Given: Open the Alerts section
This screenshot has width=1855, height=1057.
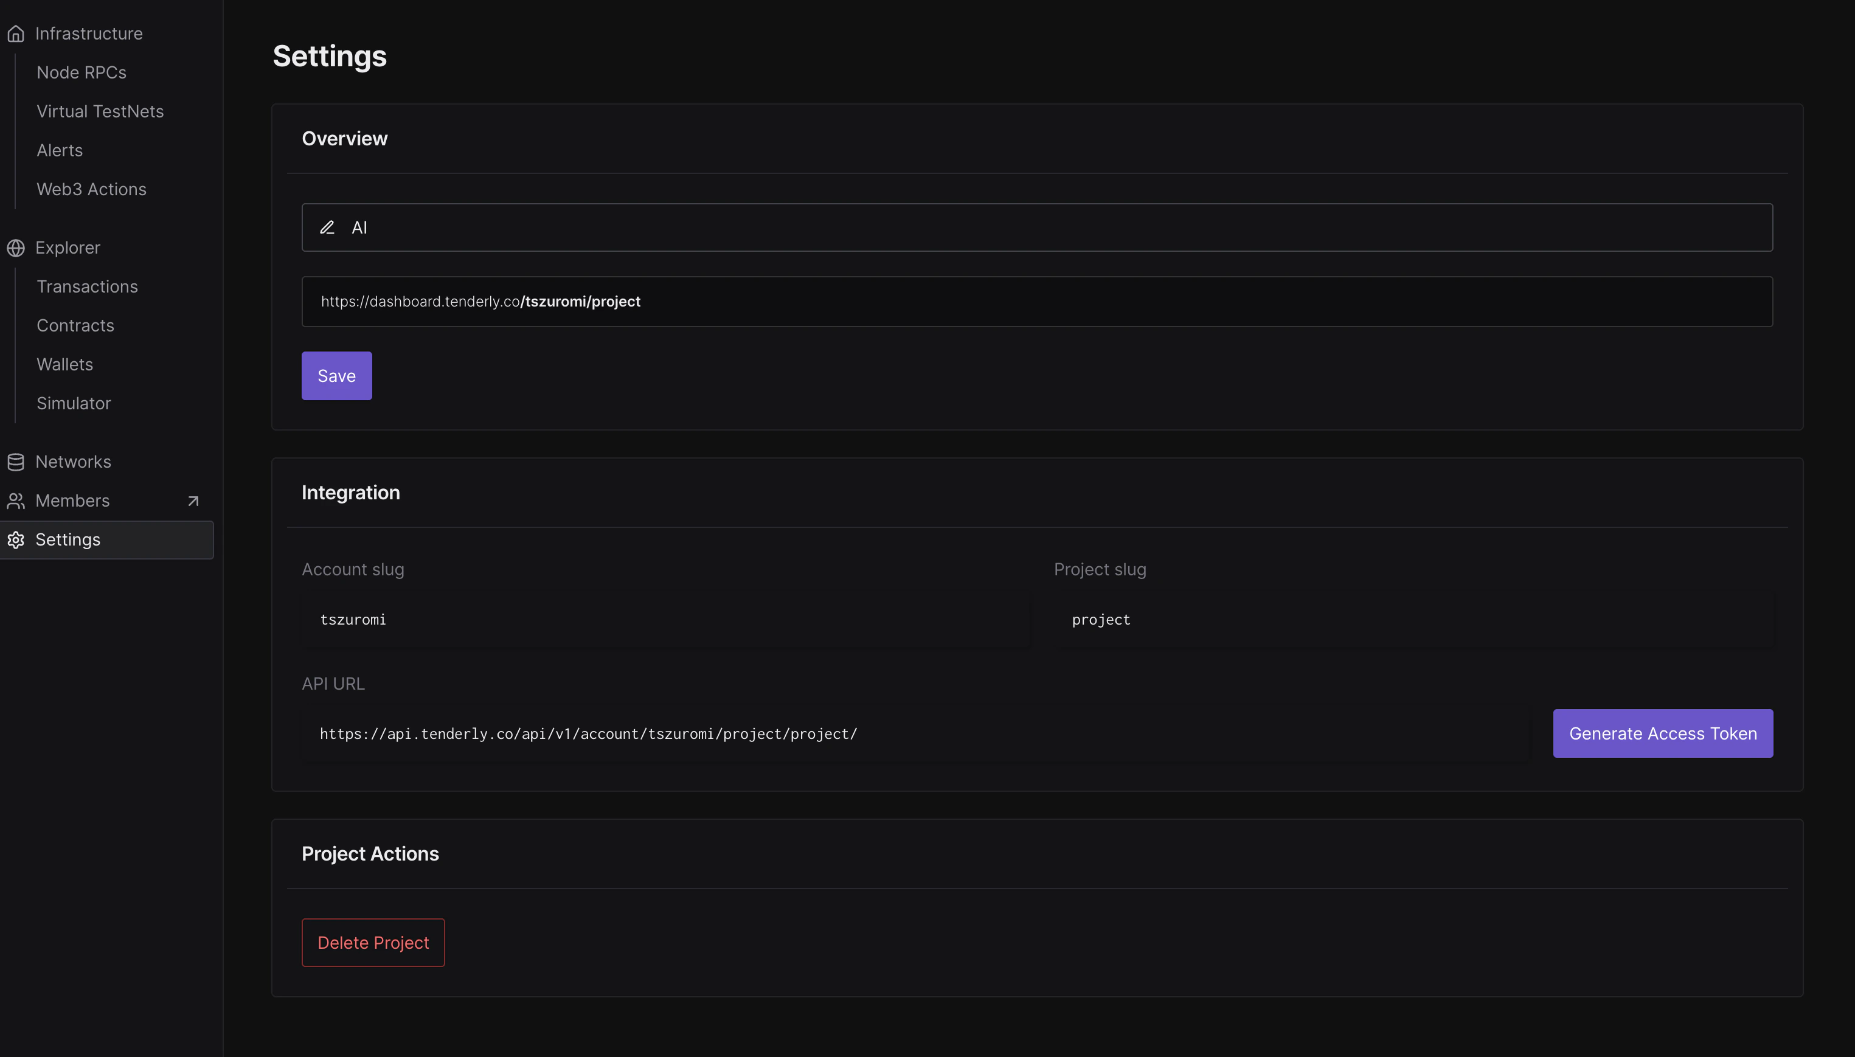Looking at the screenshot, I should [60, 150].
